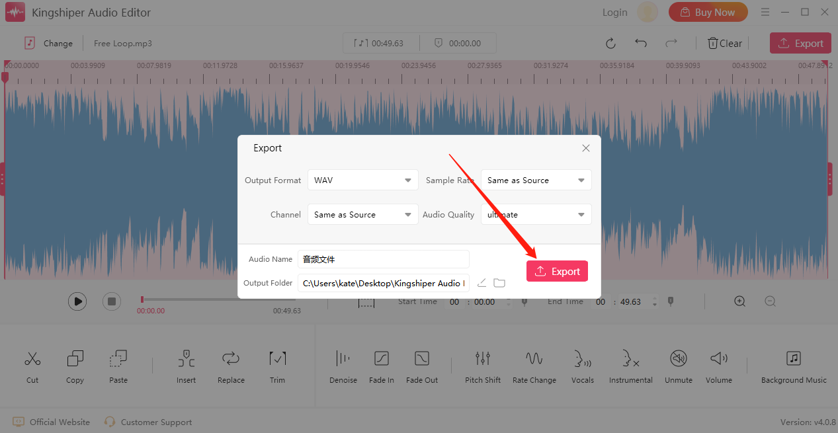Redo the last edit
The width and height of the screenshot is (838, 433).
(x=671, y=43)
